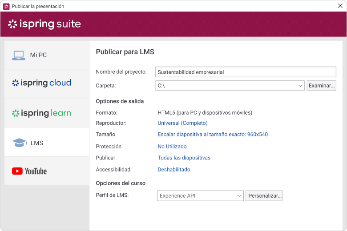Click the graduation cap LMS icon
Viewport: 347px width, 231px height.
(x=19, y=143)
